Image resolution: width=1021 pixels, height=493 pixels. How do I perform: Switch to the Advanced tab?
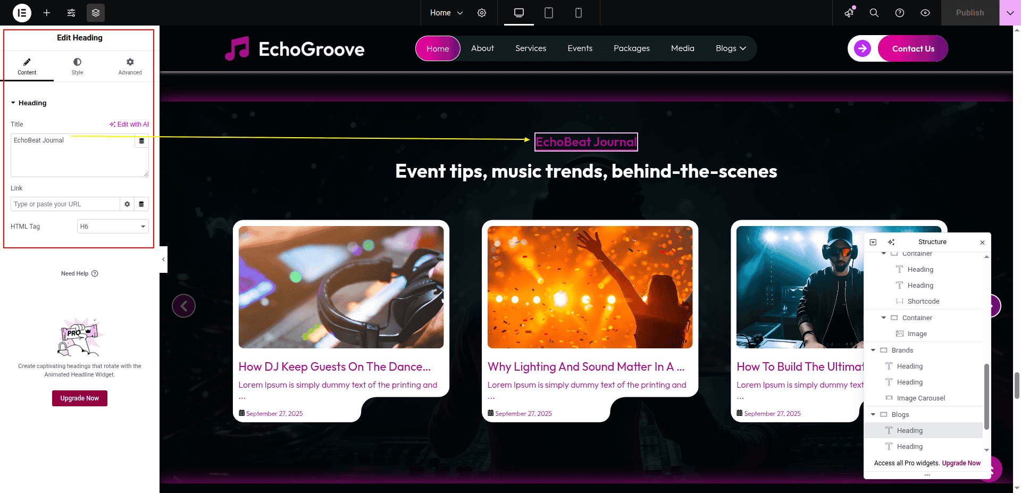tap(130, 66)
